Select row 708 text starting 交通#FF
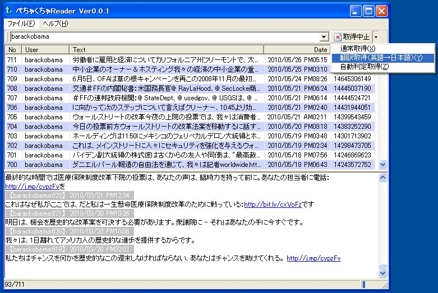 click(x=166, y=89)
